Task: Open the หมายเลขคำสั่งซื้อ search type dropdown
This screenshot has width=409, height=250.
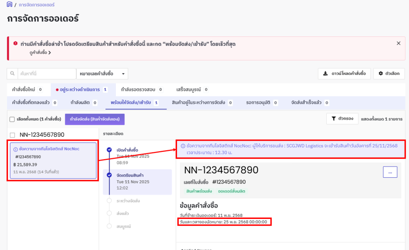Action: point(102,74)
